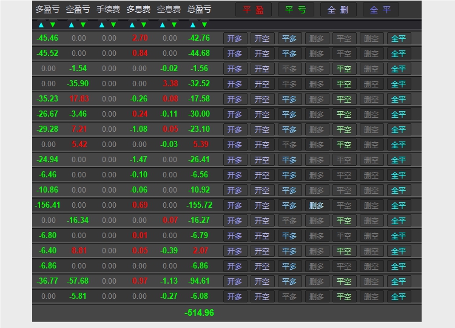Click 开多 in the -32.52 row

(x=235, y=84)
